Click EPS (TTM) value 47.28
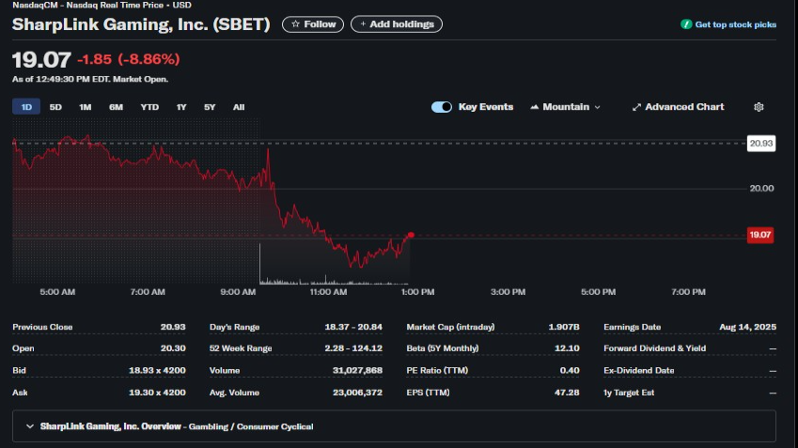The height and width of the screenshot is (448, 798). tap(567, 393)
